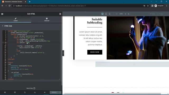This screenshot has width=169, height=95.
Task: Switch to the Advanced tab
Action: pos(47,19)
